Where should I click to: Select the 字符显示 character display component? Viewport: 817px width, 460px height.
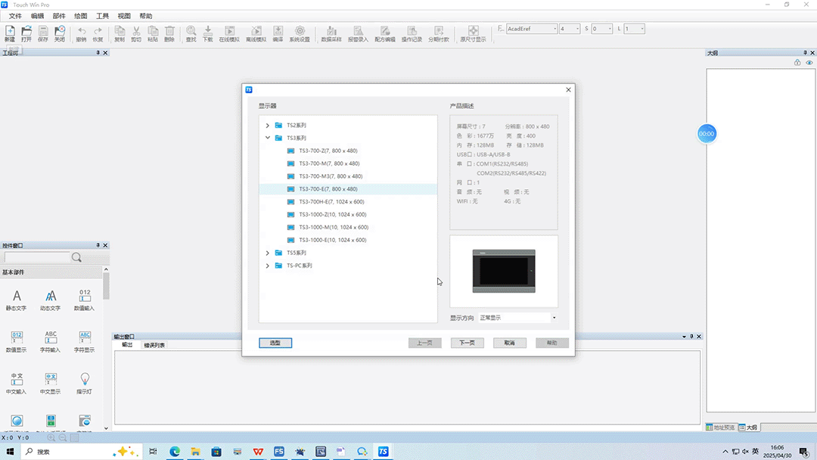click(85, 342)
